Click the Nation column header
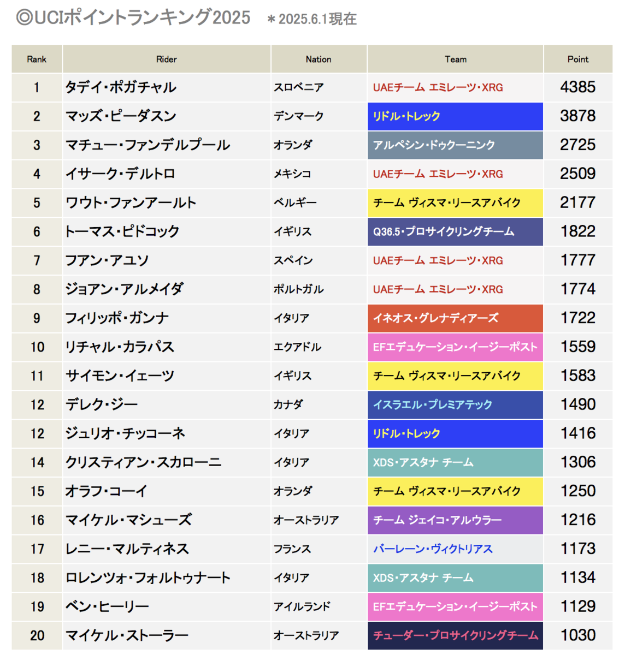 319,59
